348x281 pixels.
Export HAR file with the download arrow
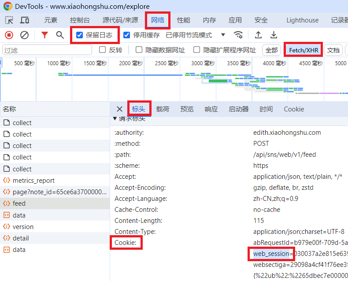tap(274, 35)
